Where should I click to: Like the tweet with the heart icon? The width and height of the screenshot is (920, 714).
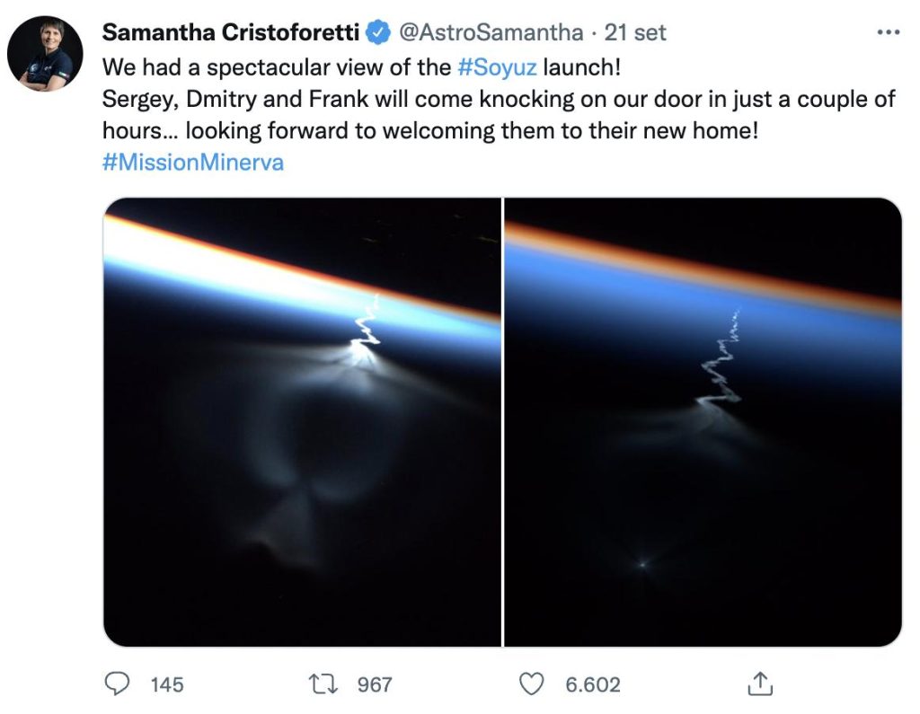click(x=533, y=684)
